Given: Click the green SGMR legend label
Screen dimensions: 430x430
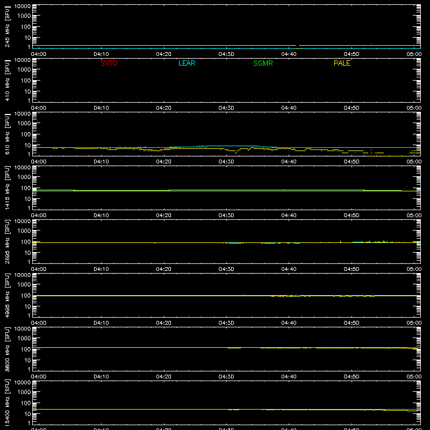Looking at the screenshot, I should pos(263,63).
